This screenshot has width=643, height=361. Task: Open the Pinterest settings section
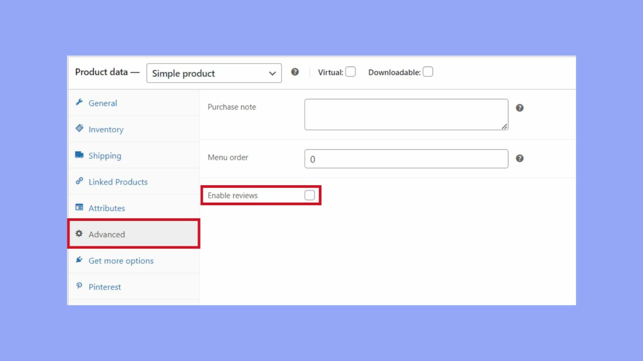pos(104,287)
